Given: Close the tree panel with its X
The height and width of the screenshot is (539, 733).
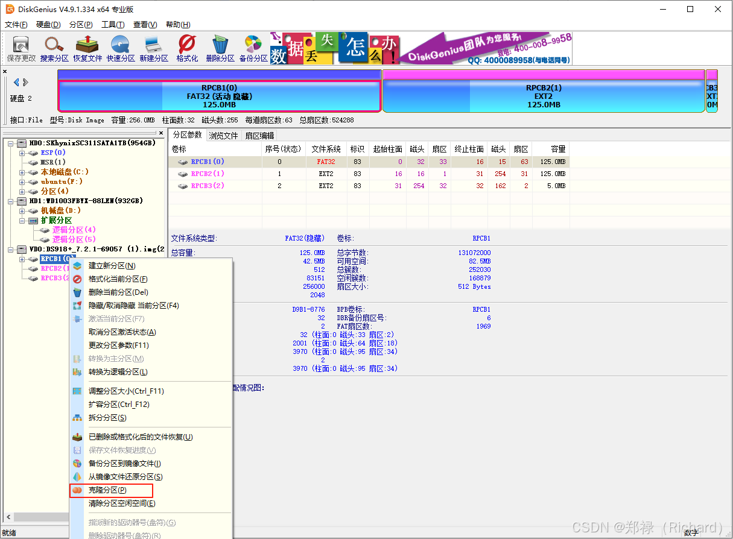Looking at the screenshot, I should (x=161, y=133).
